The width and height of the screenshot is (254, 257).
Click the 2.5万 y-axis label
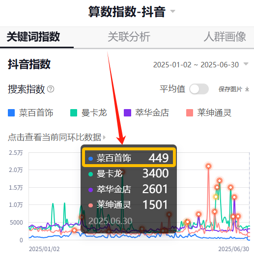tap(16, 153)
